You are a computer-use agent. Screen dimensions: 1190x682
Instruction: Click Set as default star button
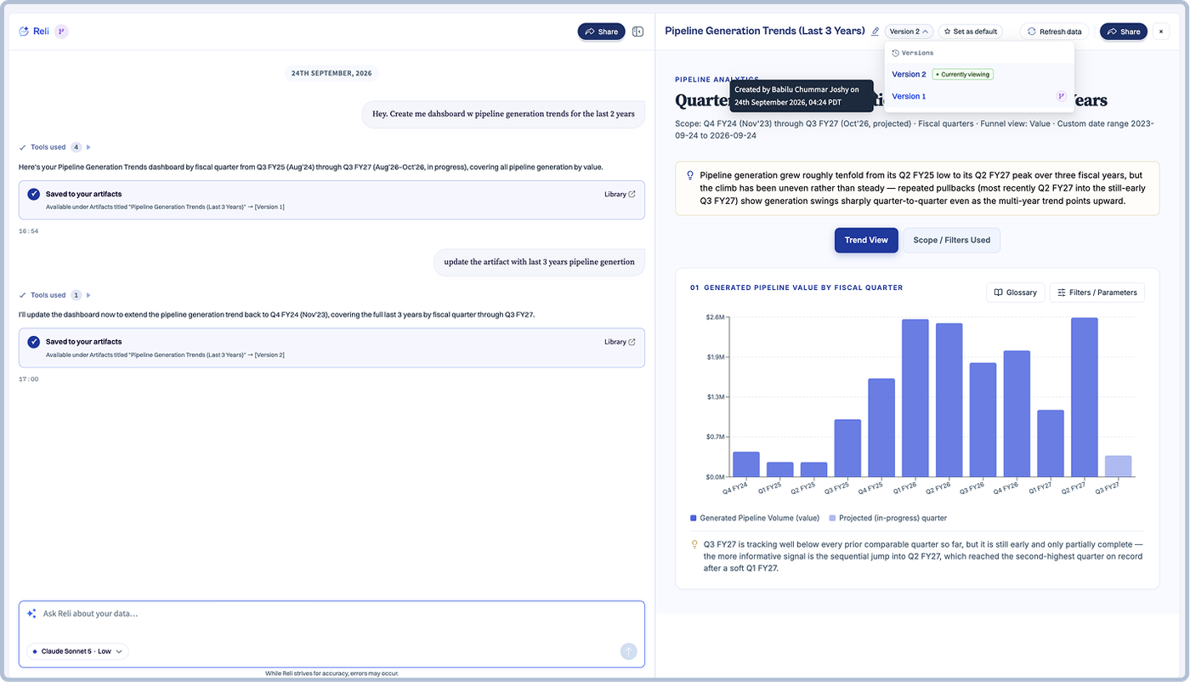[x=971, y=31]
